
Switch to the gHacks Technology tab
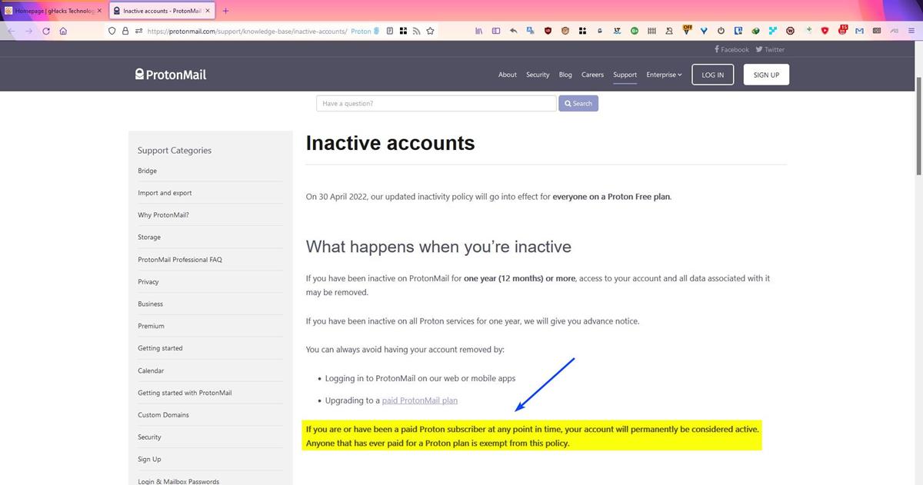[x=50, y=11]
